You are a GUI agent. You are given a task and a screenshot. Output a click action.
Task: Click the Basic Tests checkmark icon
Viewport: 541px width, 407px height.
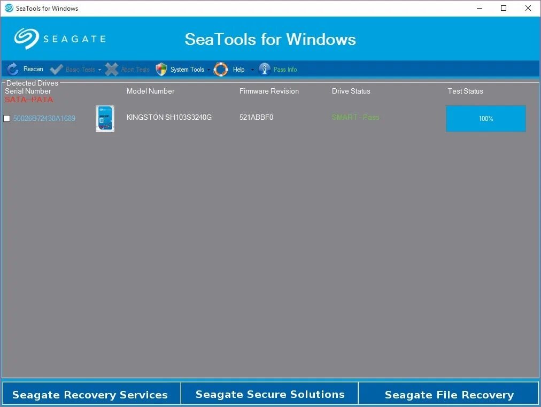tap(56, 70)
